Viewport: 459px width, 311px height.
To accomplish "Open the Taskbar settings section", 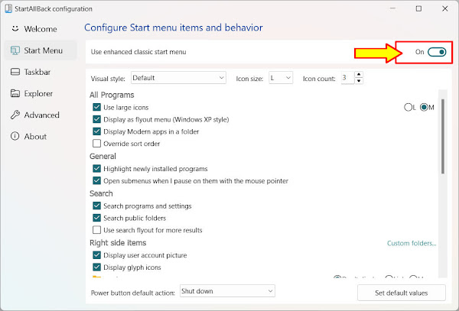I will click(41, 72).
